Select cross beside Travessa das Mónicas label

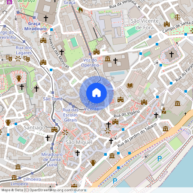[x=62, y=52]
